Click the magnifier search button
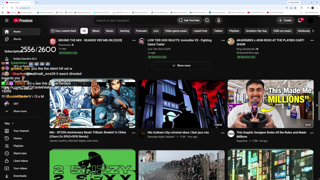This screenshot has height=180, width=320. tap(207, 20)
